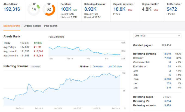Open the Referring subnets count 3,429

(168, 105)
